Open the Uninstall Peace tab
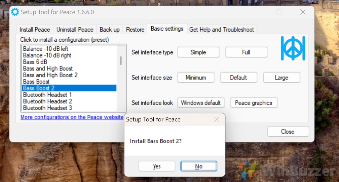This screenshot has width=339, height=182. 75,30
